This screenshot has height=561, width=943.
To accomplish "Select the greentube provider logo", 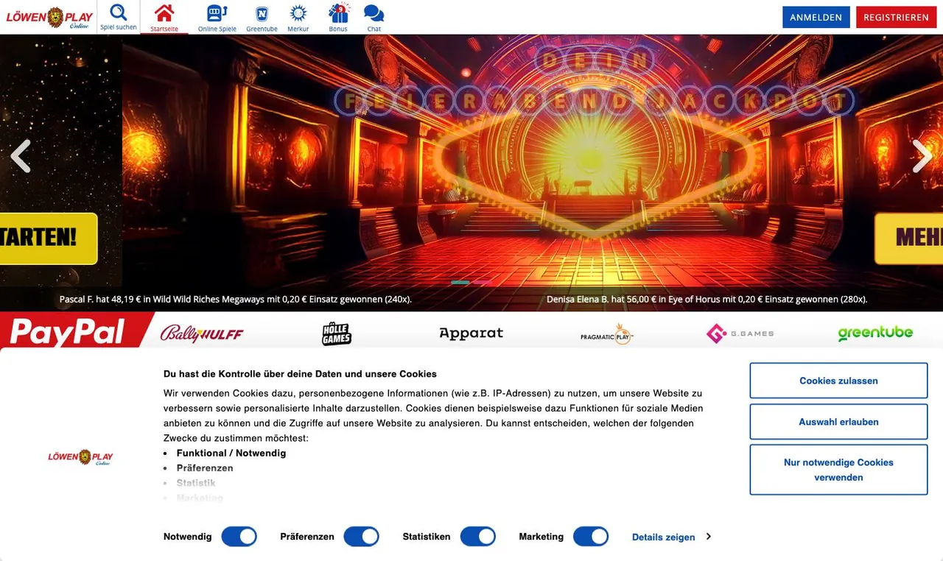I will point(875,334).
